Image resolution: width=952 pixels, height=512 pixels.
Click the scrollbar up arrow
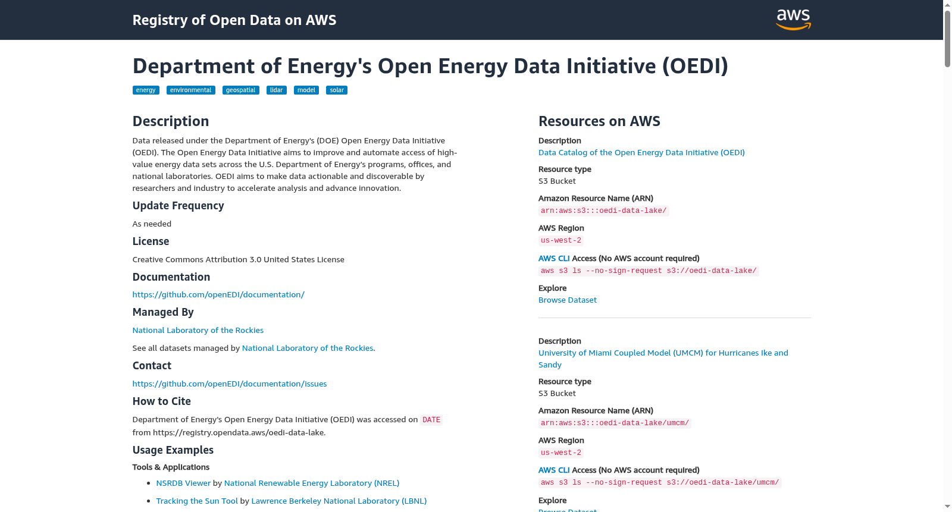coord(947,5)
